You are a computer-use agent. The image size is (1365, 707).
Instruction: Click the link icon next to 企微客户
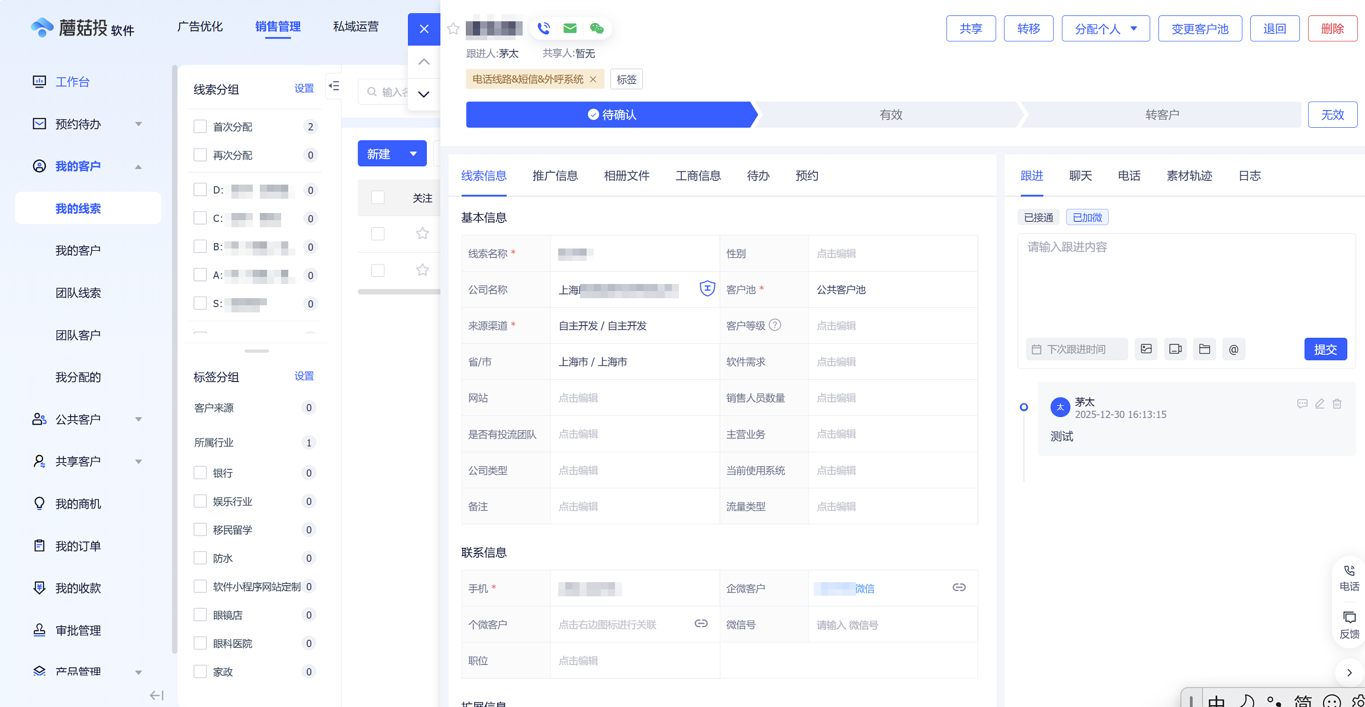pos(959,587)
